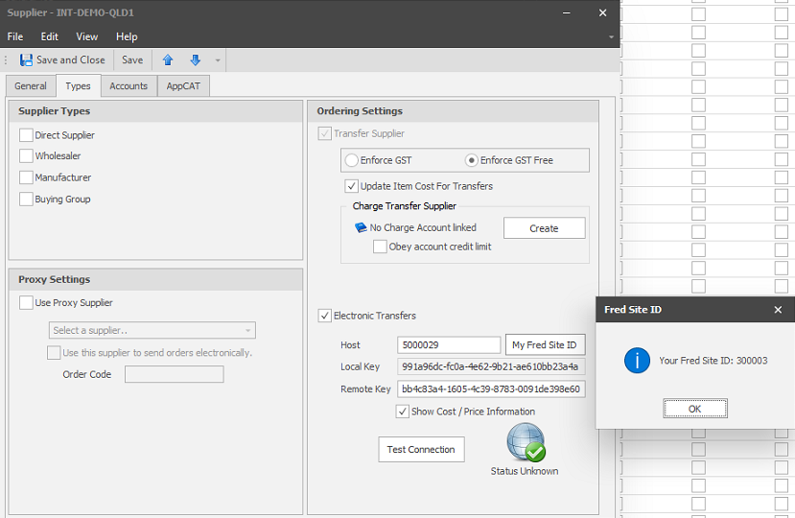Uncheck Show Cost / Price Information
Screen dimensions: 795x518
(x=403, y=412)
